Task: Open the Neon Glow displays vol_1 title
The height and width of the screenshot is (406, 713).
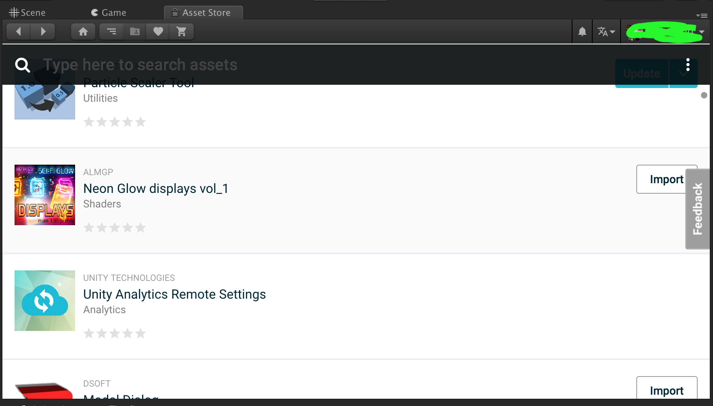Action: [156, 188]
